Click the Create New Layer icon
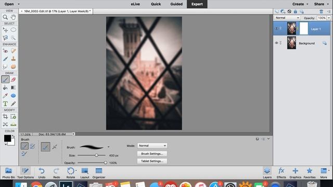The height and width of the screenshot is (187, 333). [277, 11]
